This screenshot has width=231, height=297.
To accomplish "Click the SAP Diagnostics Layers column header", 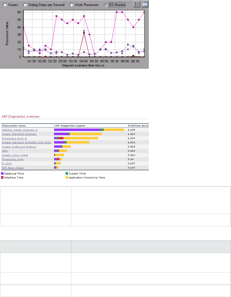I will pyautogui.click(x=70, y=126).
